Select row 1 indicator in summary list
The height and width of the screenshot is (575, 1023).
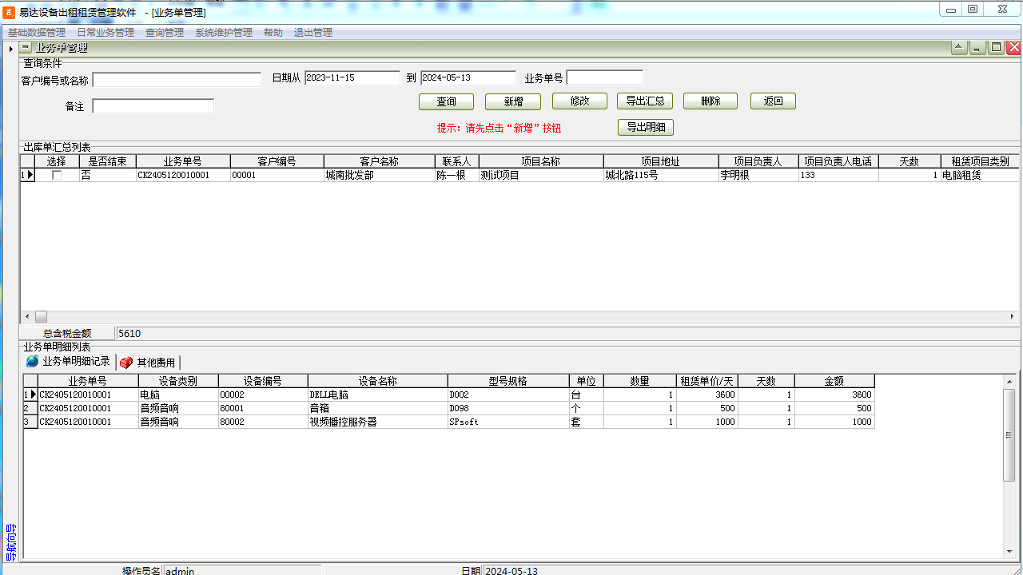coord(28,175)
